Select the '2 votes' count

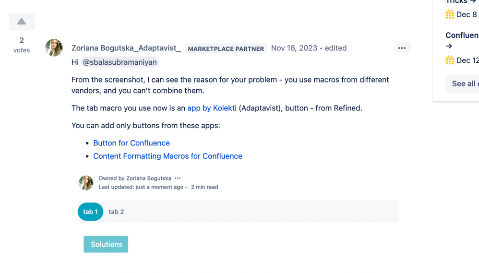[22, 45]
